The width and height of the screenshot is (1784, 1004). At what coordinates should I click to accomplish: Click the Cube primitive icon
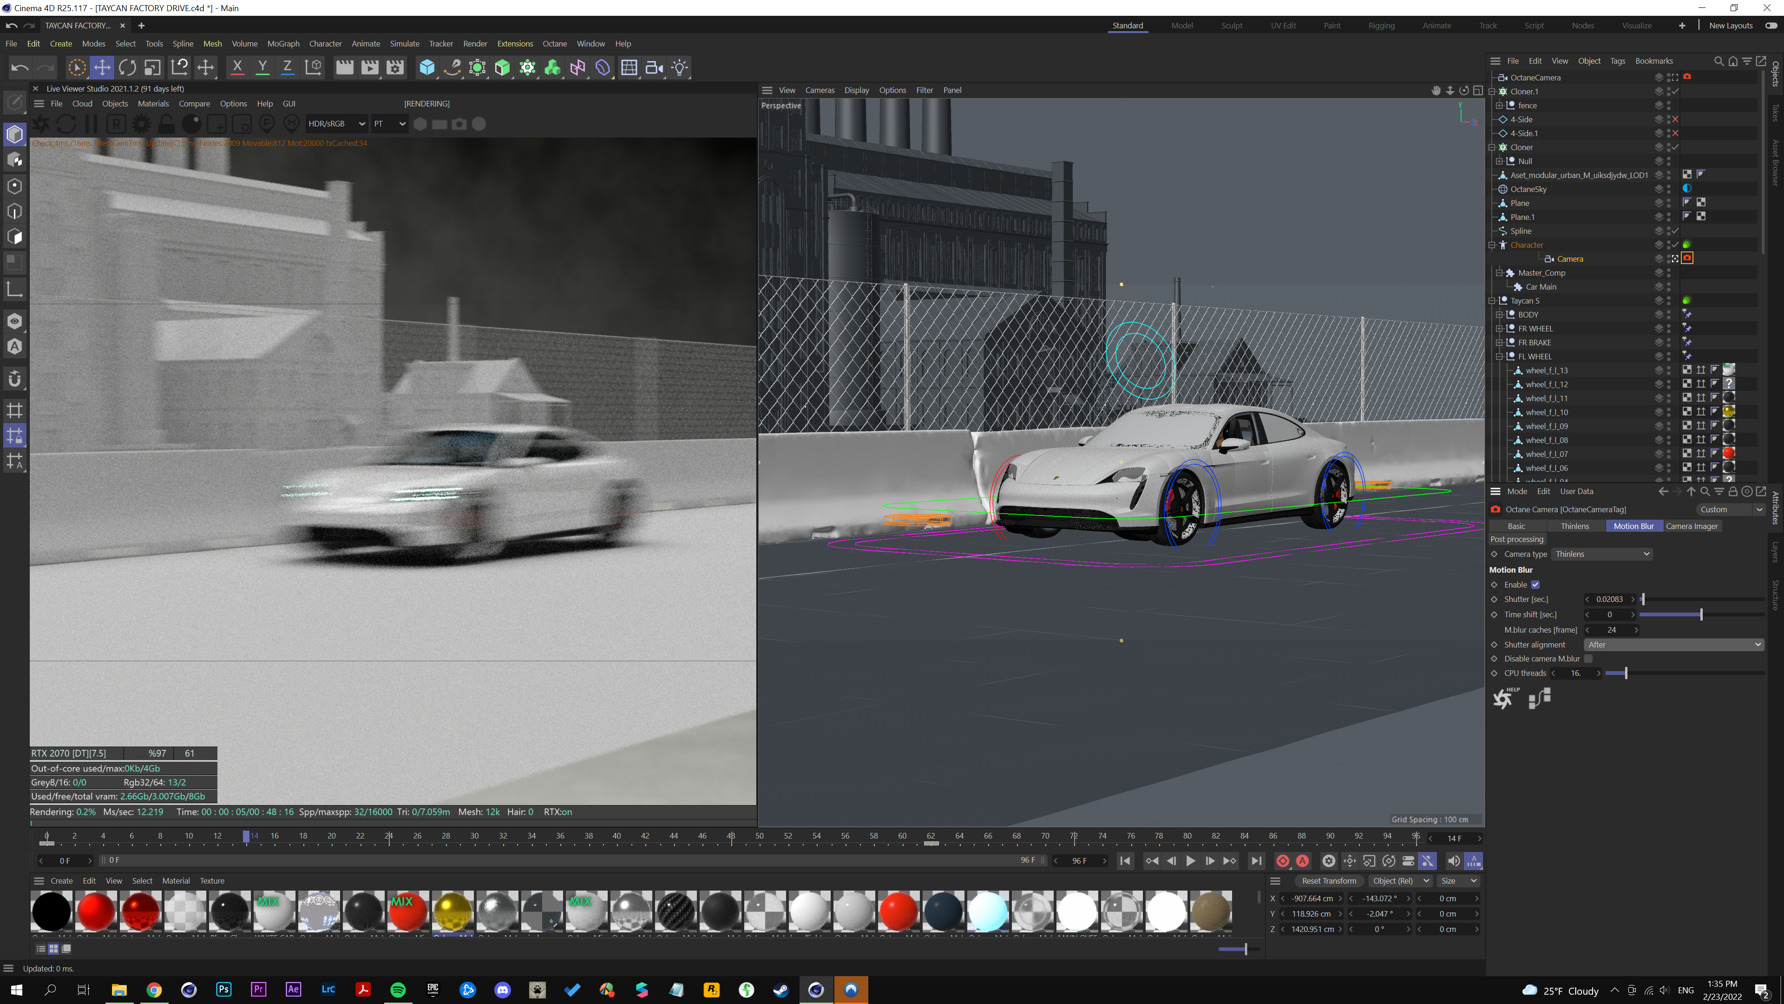pos(427,67)
